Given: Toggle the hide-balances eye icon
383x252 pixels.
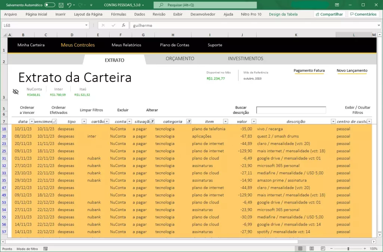Looking at the screenshot, I should (x=15, y=92).
